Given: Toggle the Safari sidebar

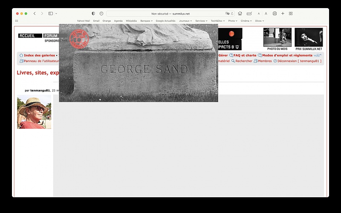Looking at the screenshot, I should [x=51, y=14].
